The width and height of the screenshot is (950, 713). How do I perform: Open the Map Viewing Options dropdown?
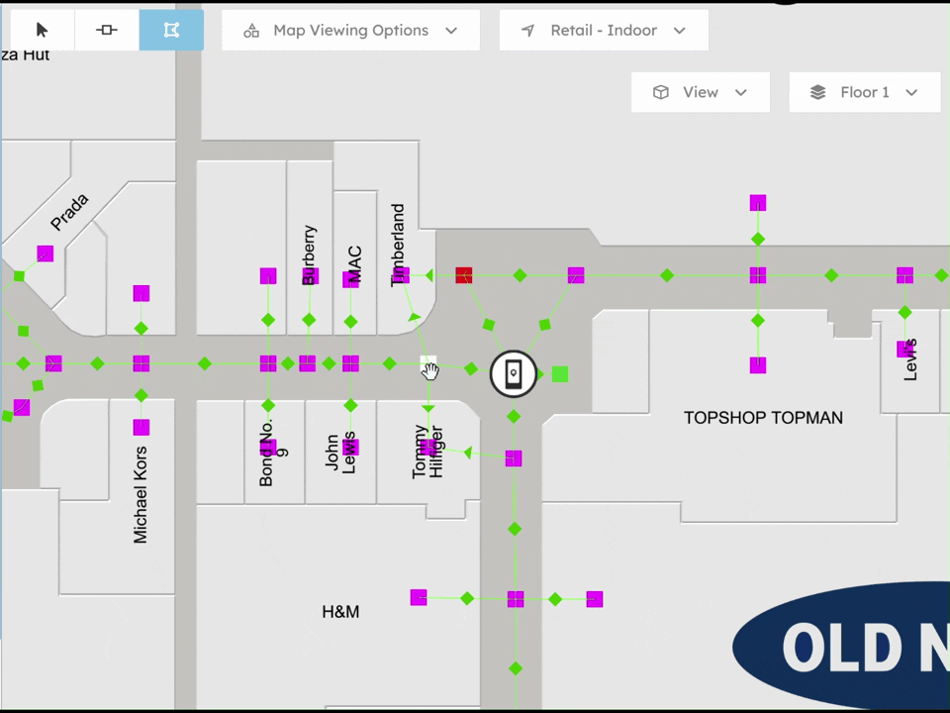tap(350, 31)
